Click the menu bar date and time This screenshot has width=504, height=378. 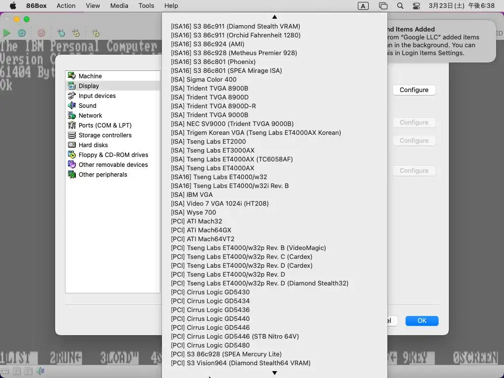click(462, 6)
